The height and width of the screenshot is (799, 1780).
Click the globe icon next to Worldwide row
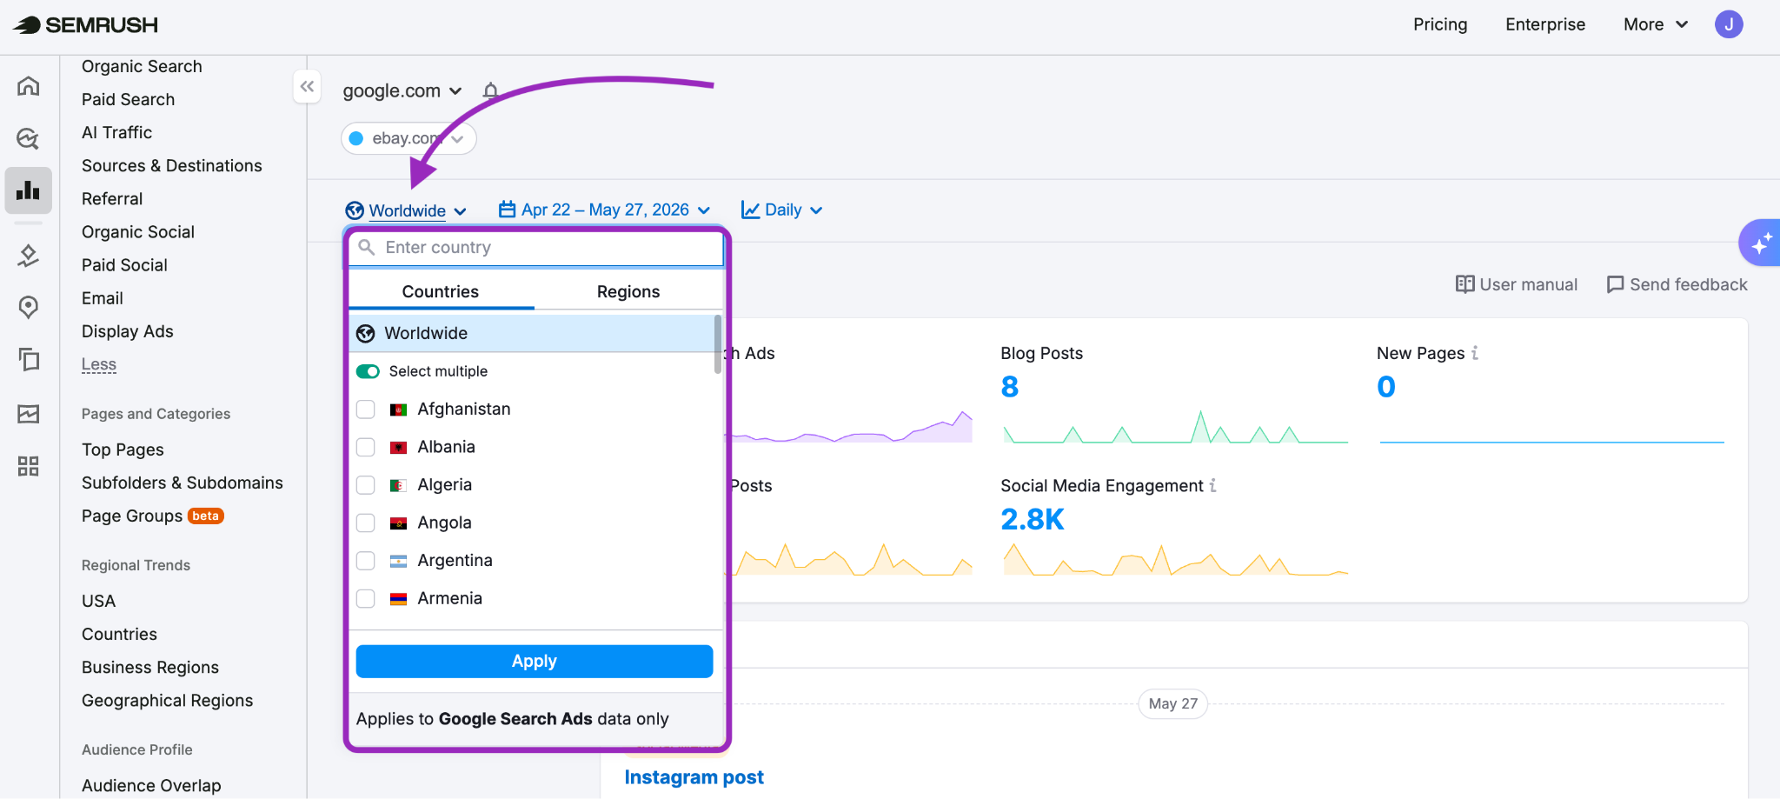click(x=366, y=334)
